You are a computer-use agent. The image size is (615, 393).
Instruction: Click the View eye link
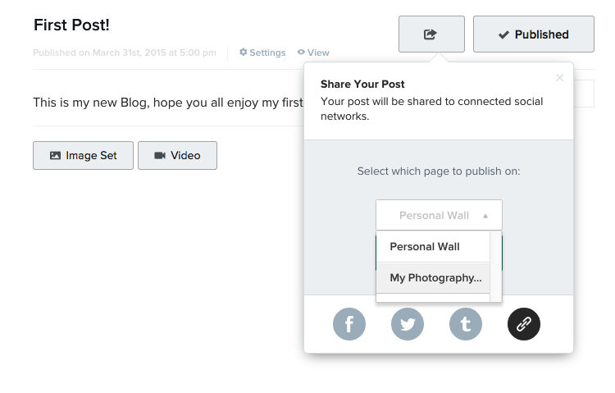pyautogui.click(x=313, y=53)
